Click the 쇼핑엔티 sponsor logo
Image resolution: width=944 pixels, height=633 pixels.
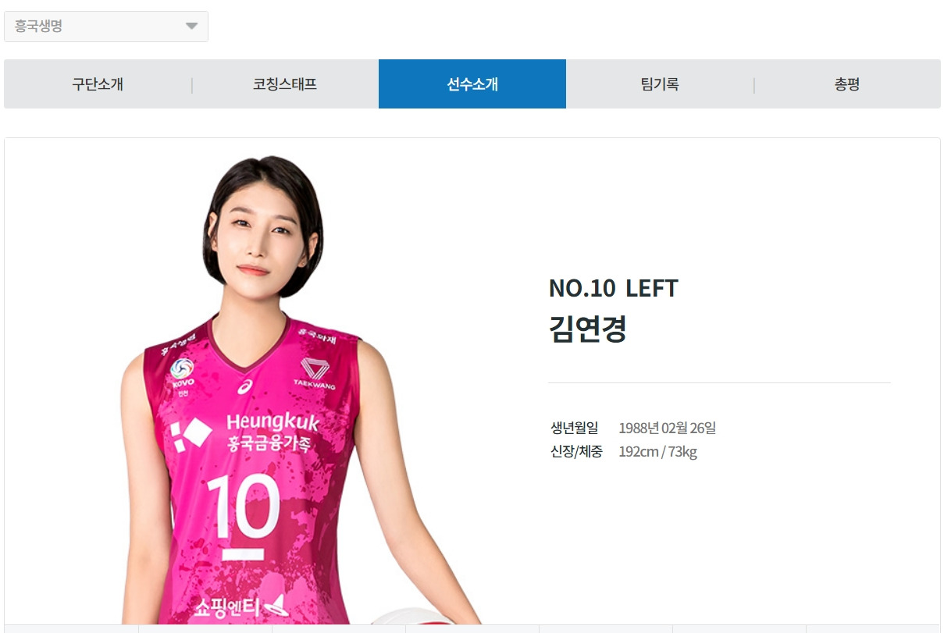241,606
